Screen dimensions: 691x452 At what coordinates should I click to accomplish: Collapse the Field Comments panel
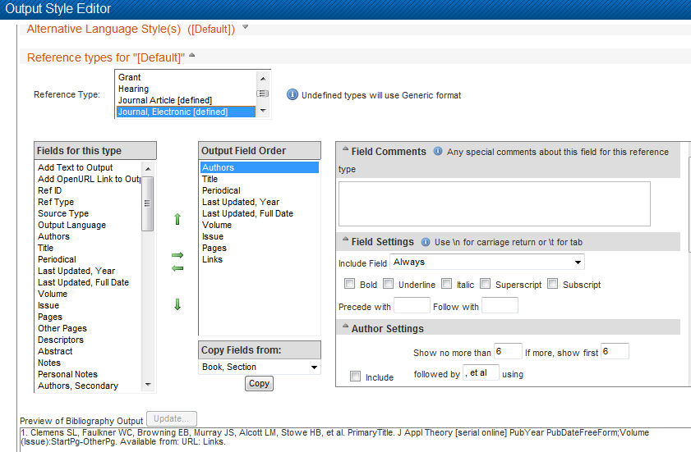click(x=345, y=148)
